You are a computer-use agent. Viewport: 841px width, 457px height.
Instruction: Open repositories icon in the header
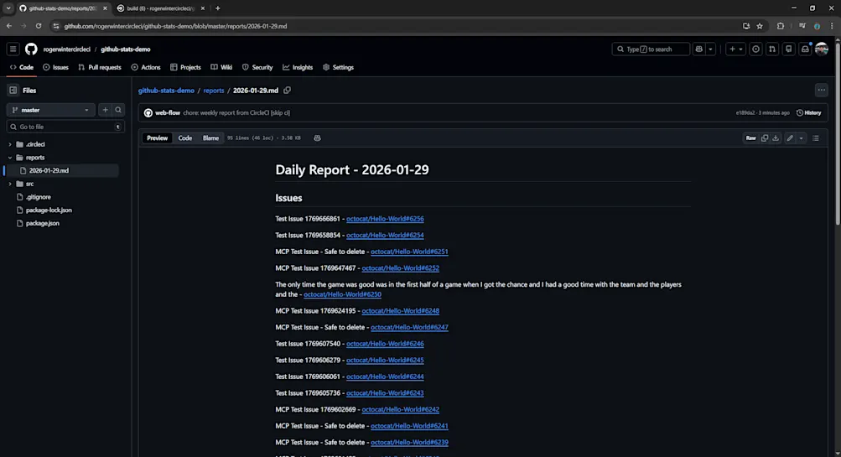(x=788, y=49)
